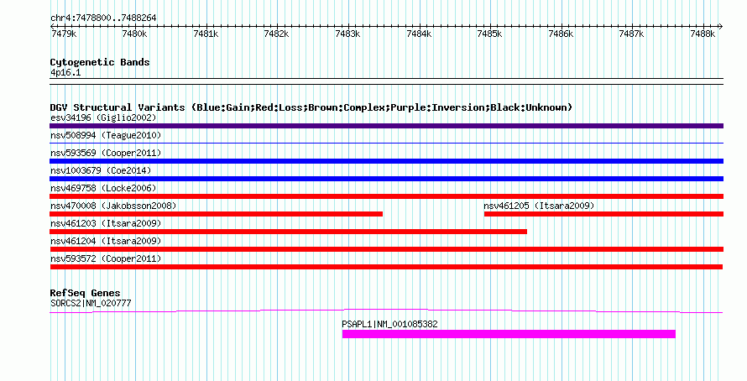Click the red nsv593572 loss bar

click(x=386, y=267)
